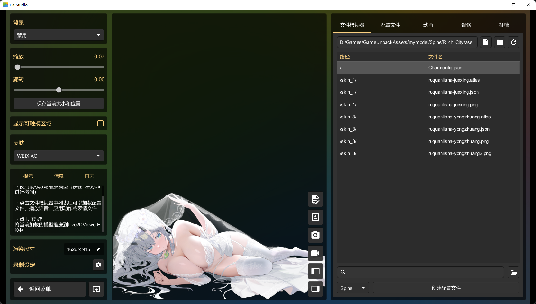Open the 皮肤 dropdown showing WEIXIAO
This screenshot has height=304, width=536.
coord(59,156)
